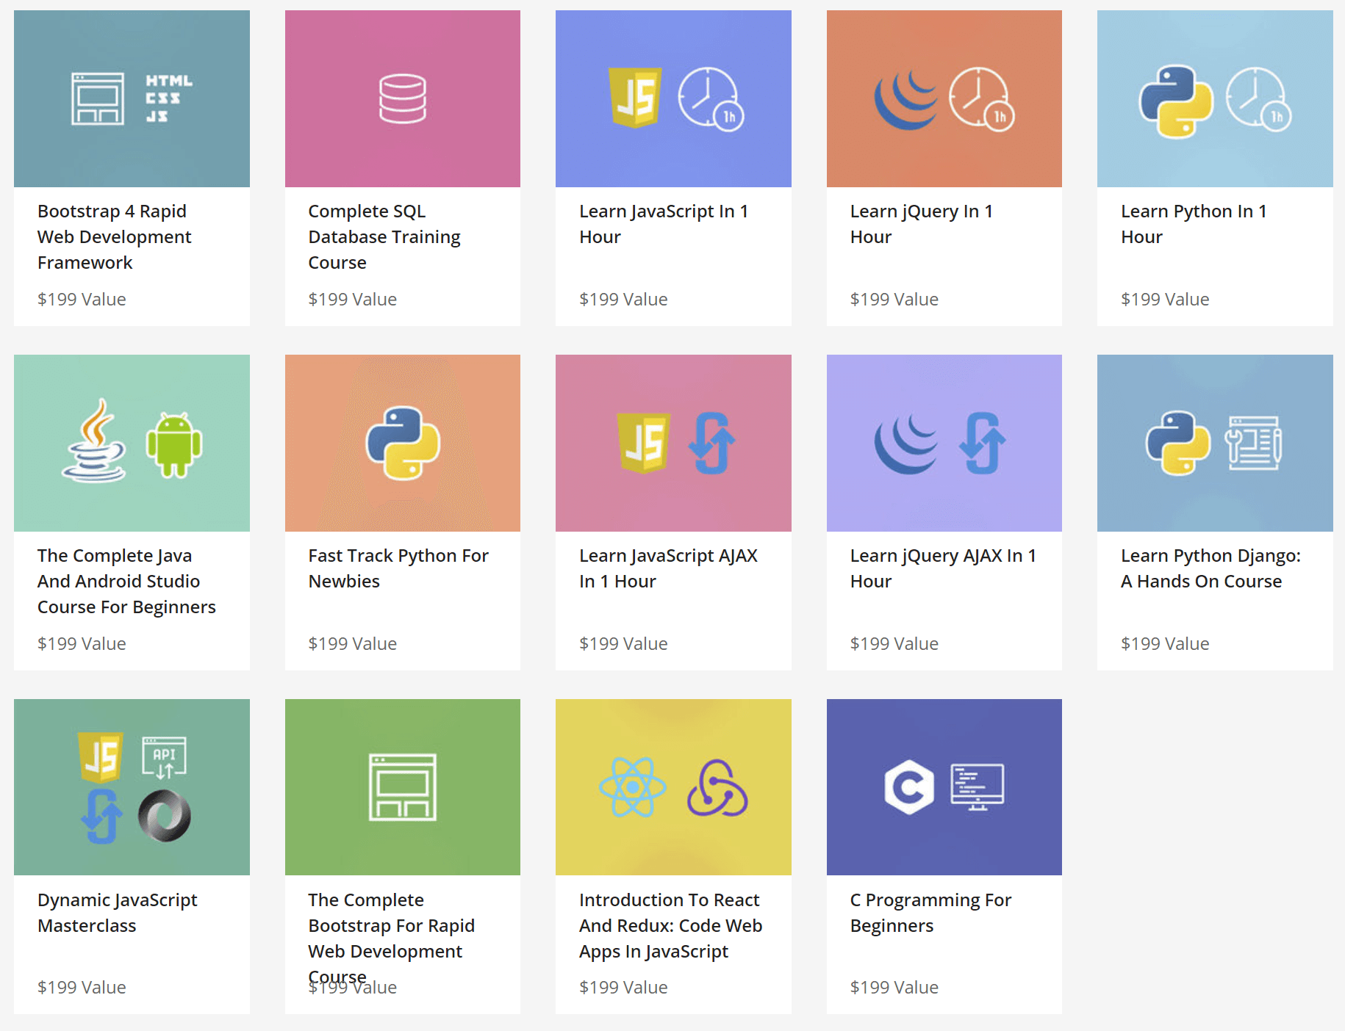Image resolution: width=1345 pixels, height=1031 pixels.
Task: Click the C language hexagon icon
Action: (x=909, y=787)
